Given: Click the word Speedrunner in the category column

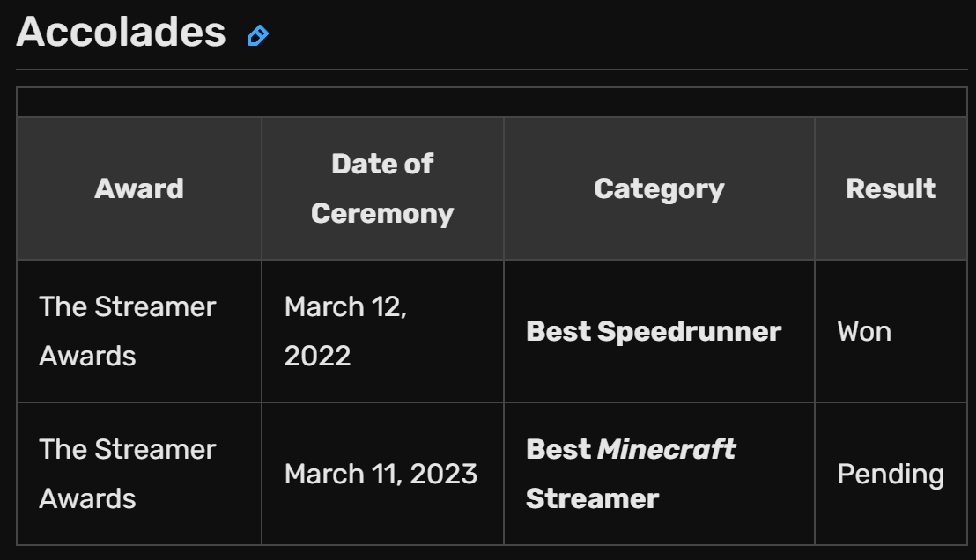Looking at the screenshot, I should (689, 331).
